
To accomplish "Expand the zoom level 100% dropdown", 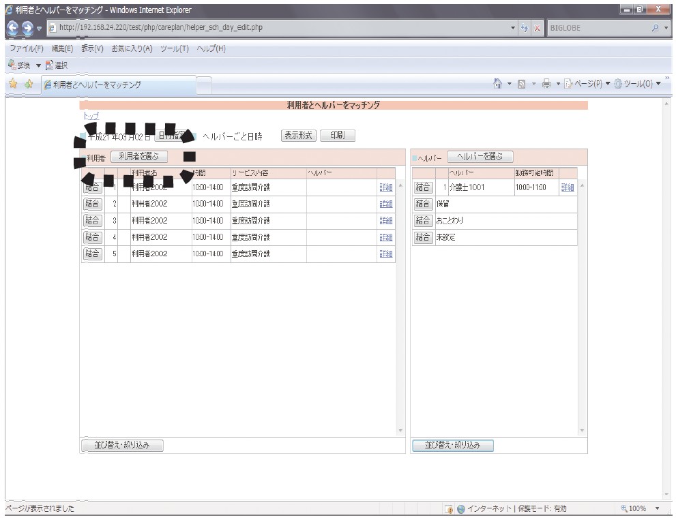I will pos(658,508).
